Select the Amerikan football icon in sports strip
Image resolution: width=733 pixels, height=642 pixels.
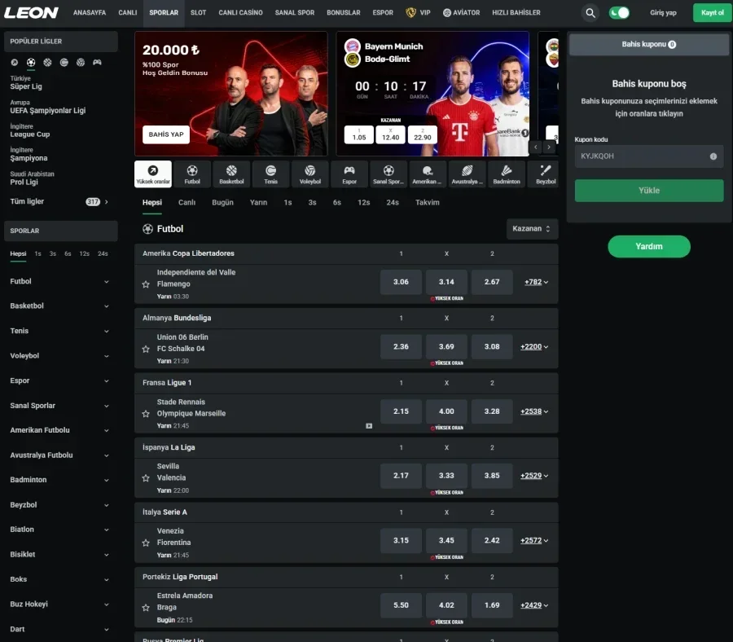pyautogui.click(x=428, y=174)
